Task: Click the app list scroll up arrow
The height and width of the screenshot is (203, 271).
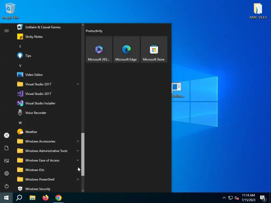Action: [x=83, y=25]
